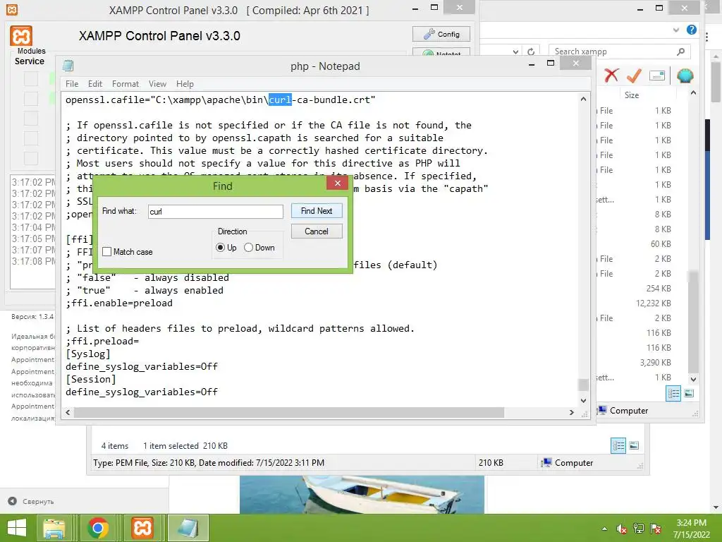Viewport: 722px width, 542px height.
Task: Click the Notepad horizontal scrollbar thumb
Action: click(288, 412)
